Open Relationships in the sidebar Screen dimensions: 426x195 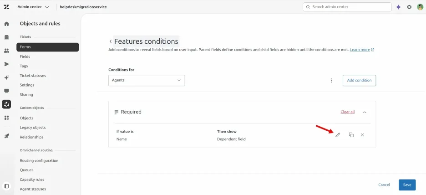(x=31, y=137)
